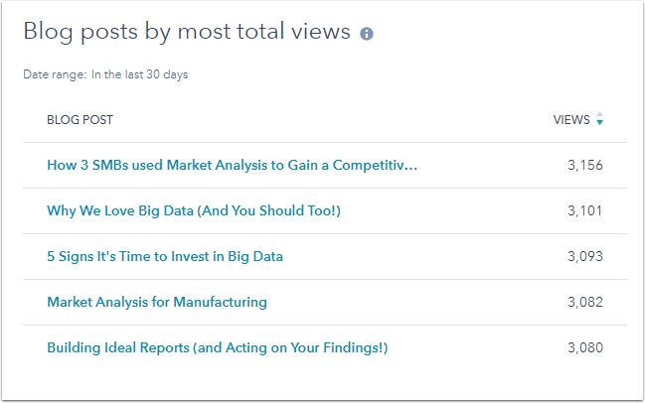Click the 3,156 views value
The width and height of the screenshot is (645, 403).
point(585,165)
